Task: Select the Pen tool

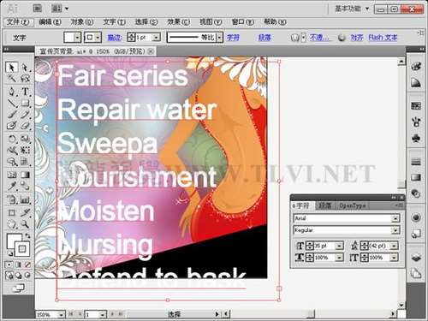Action: (12, 92)
